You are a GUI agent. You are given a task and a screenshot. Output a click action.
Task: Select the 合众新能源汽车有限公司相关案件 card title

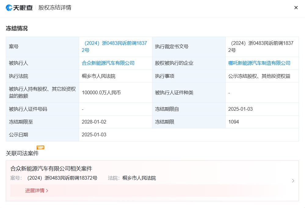(x=51, y=169)
